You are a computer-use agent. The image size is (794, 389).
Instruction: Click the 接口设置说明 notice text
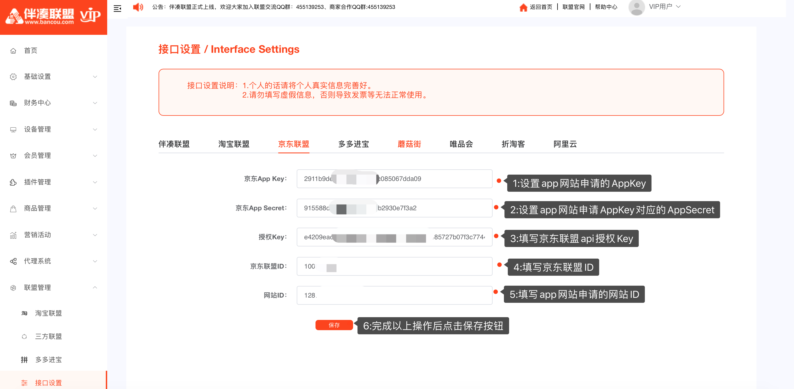[308, 90]
